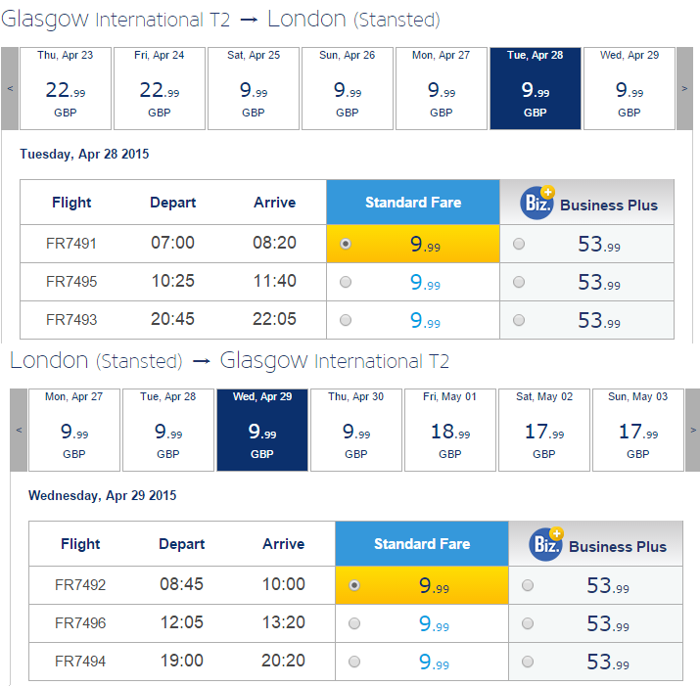The image size is (700, 686).
Task: Click Biz plus icon in return Business Plus header
Action: pyautogui.click(x=546, y=544)
